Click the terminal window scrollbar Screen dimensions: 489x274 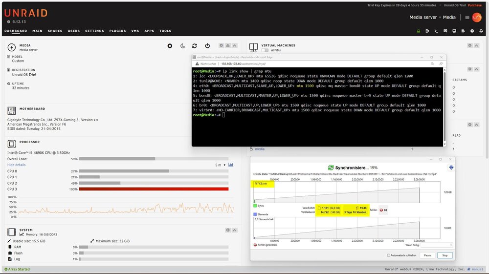(x=444, y=106)
